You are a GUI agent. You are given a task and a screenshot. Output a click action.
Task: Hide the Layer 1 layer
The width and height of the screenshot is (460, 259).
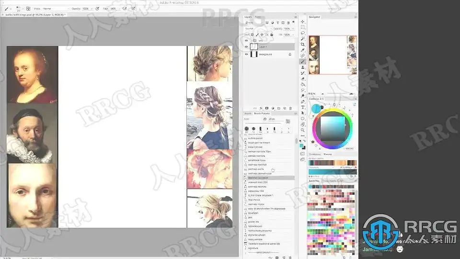pos(246,47)
